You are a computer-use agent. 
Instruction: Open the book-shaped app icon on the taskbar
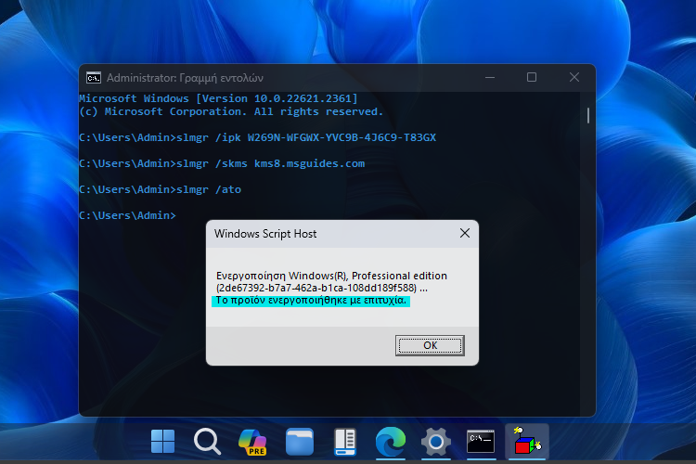[345, 442]
